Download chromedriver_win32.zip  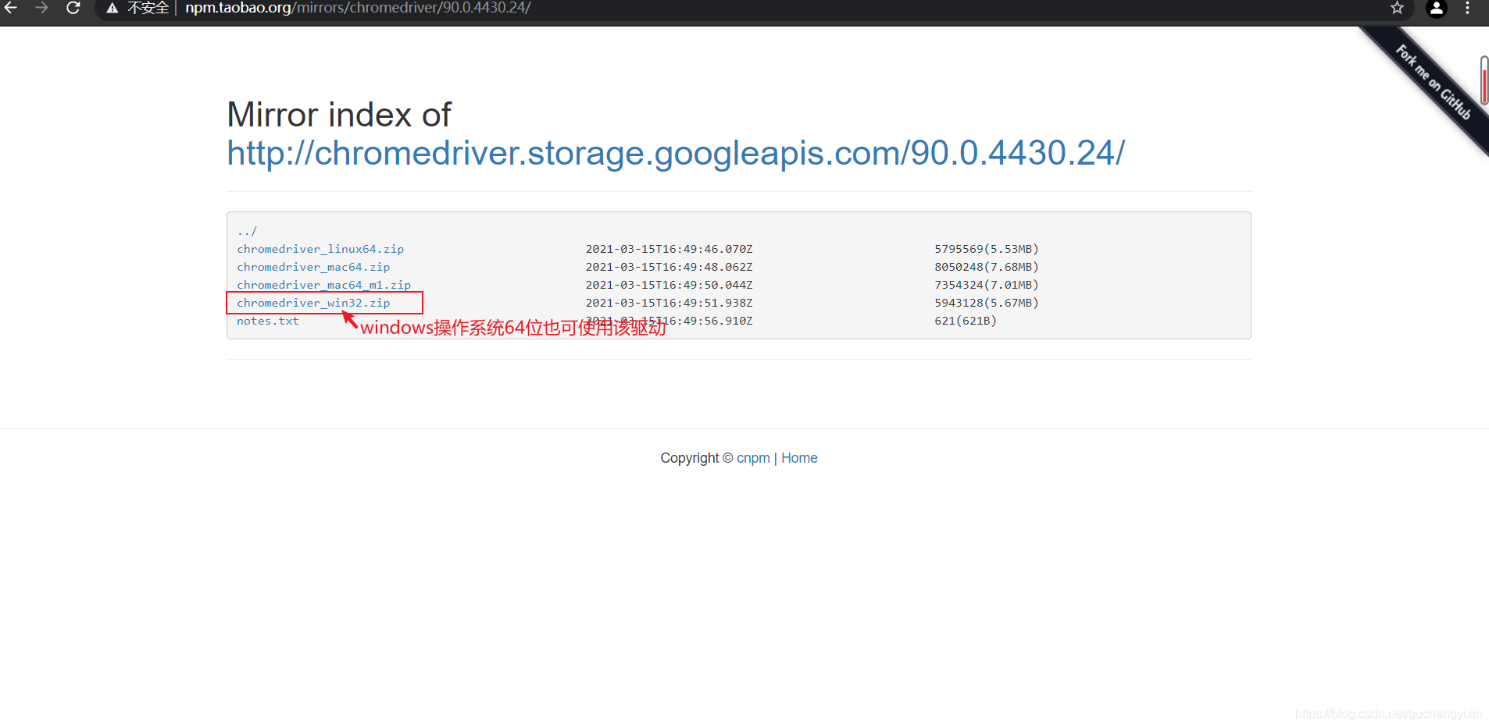[313, 303]
